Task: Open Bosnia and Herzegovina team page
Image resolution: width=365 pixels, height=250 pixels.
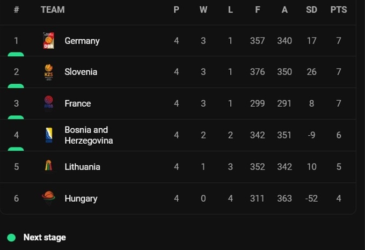Action: [88, 135]
